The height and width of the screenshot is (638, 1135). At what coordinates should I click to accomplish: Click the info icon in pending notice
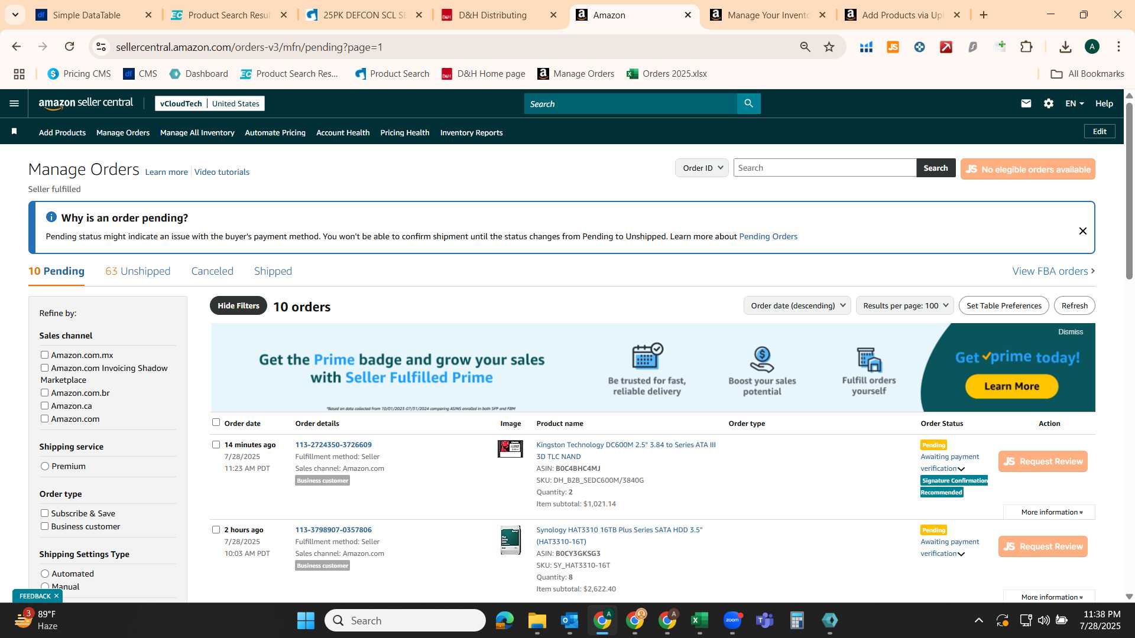point(51,217)
